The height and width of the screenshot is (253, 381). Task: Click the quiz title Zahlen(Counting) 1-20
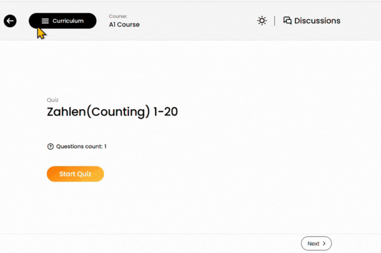pyautogui.click(x=112, y=112)
